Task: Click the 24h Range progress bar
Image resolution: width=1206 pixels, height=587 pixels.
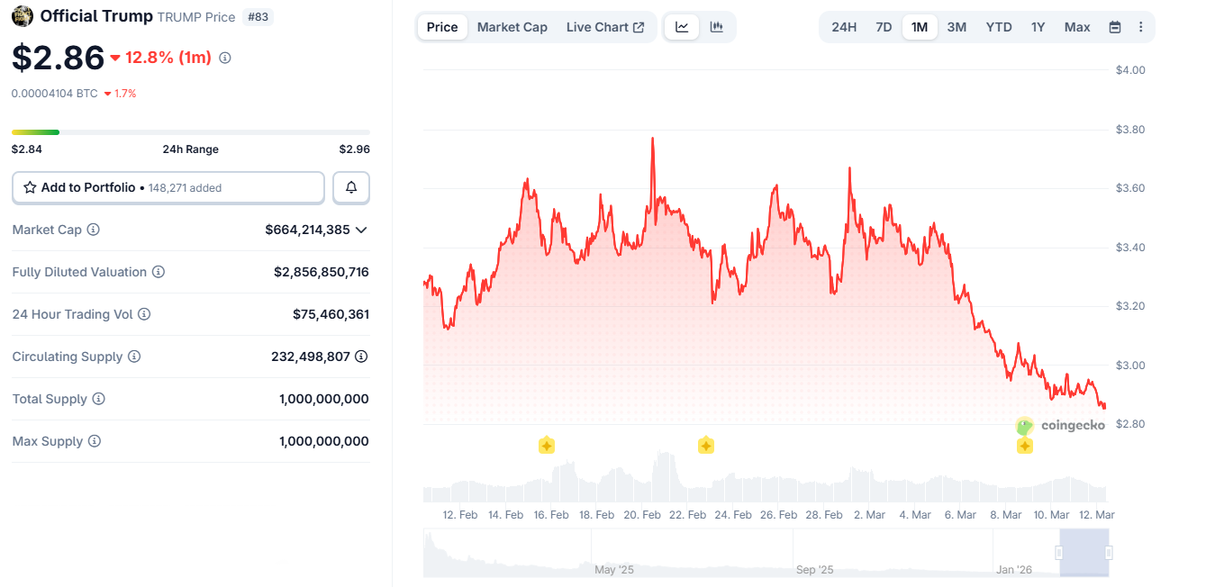Action: (189, 131)
